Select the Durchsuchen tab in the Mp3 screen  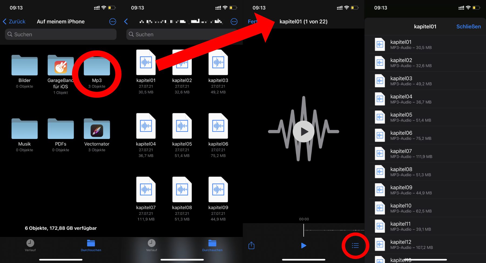click(x=212, y=245)
